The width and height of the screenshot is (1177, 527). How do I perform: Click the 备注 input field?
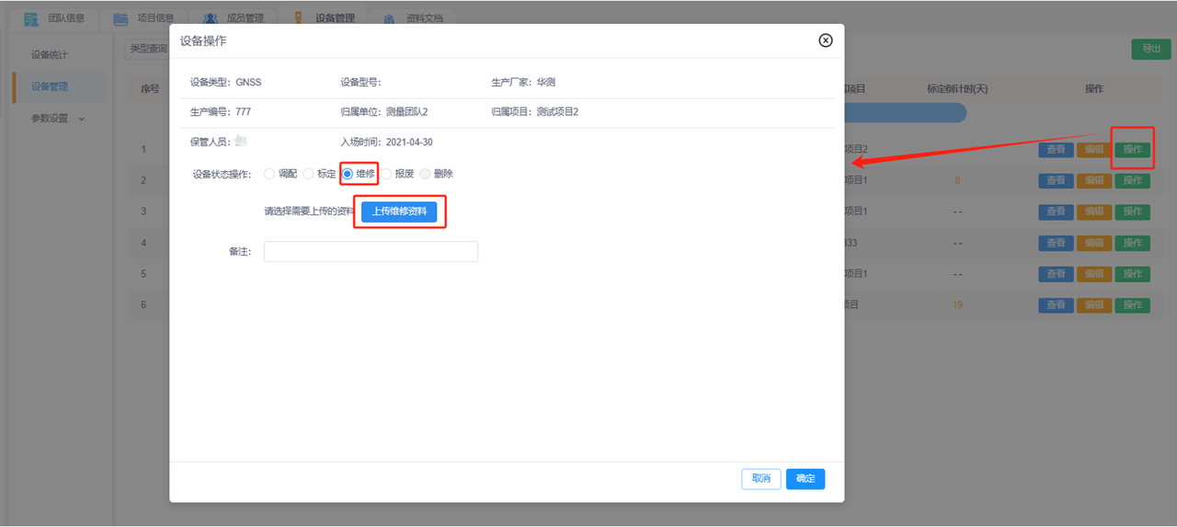click(x=371, y=252)
